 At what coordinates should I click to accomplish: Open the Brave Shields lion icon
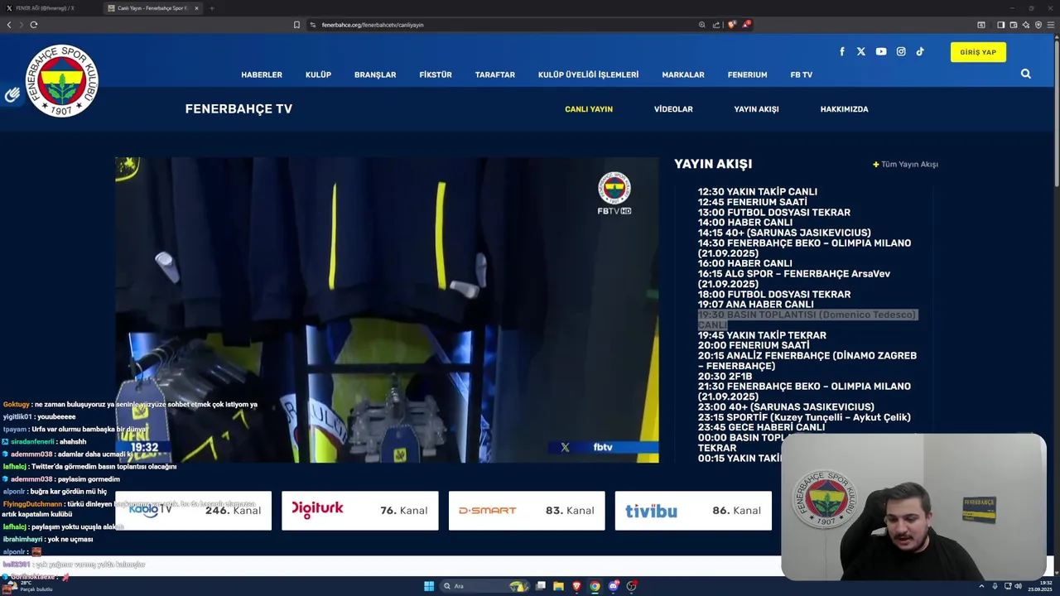point(731,25)
